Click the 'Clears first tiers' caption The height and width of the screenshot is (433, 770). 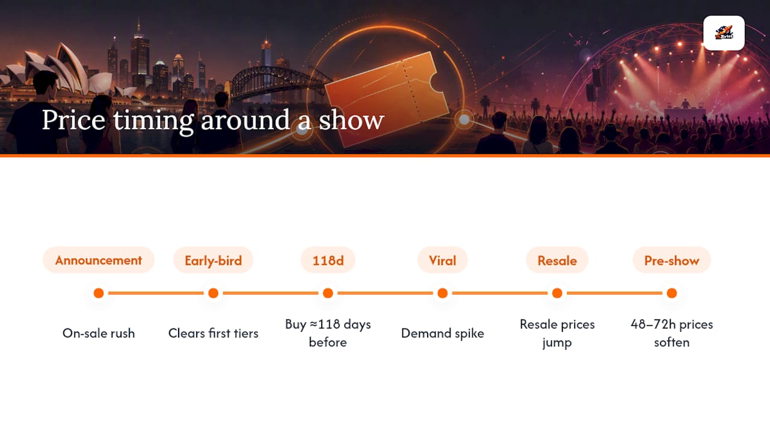click(x=213, y=333)
